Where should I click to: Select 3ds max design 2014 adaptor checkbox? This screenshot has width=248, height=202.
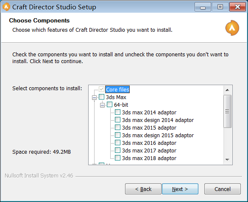(x=117, y=119)
